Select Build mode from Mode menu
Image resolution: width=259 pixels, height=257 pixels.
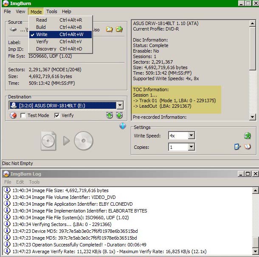(x=60, y=27)
